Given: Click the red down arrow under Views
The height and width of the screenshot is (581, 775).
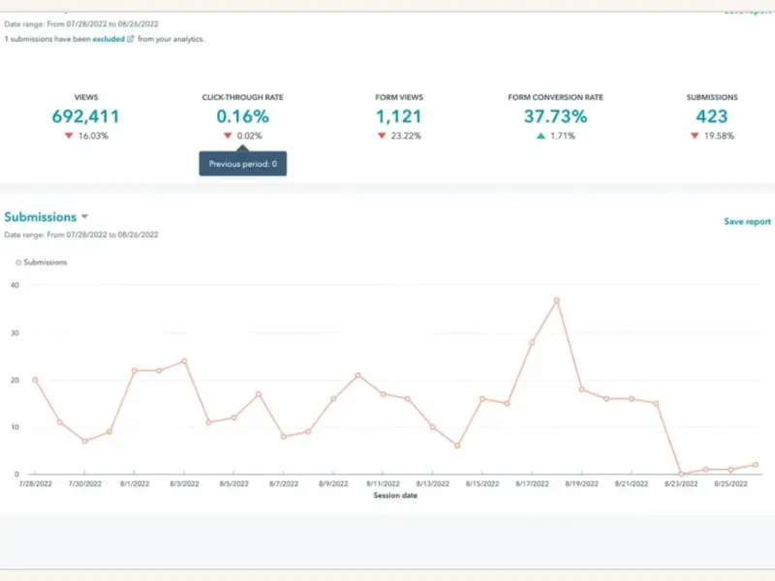Looking at the screenshot, I should click(69, 136).
